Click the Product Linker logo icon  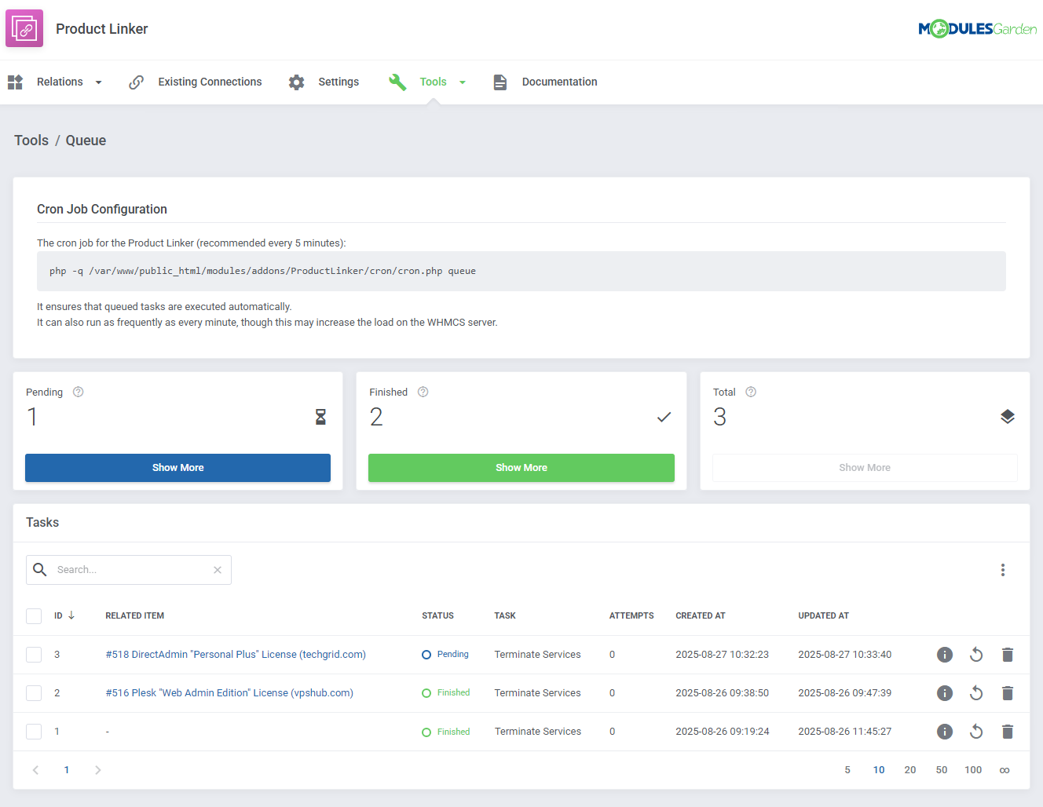(24, 29)
